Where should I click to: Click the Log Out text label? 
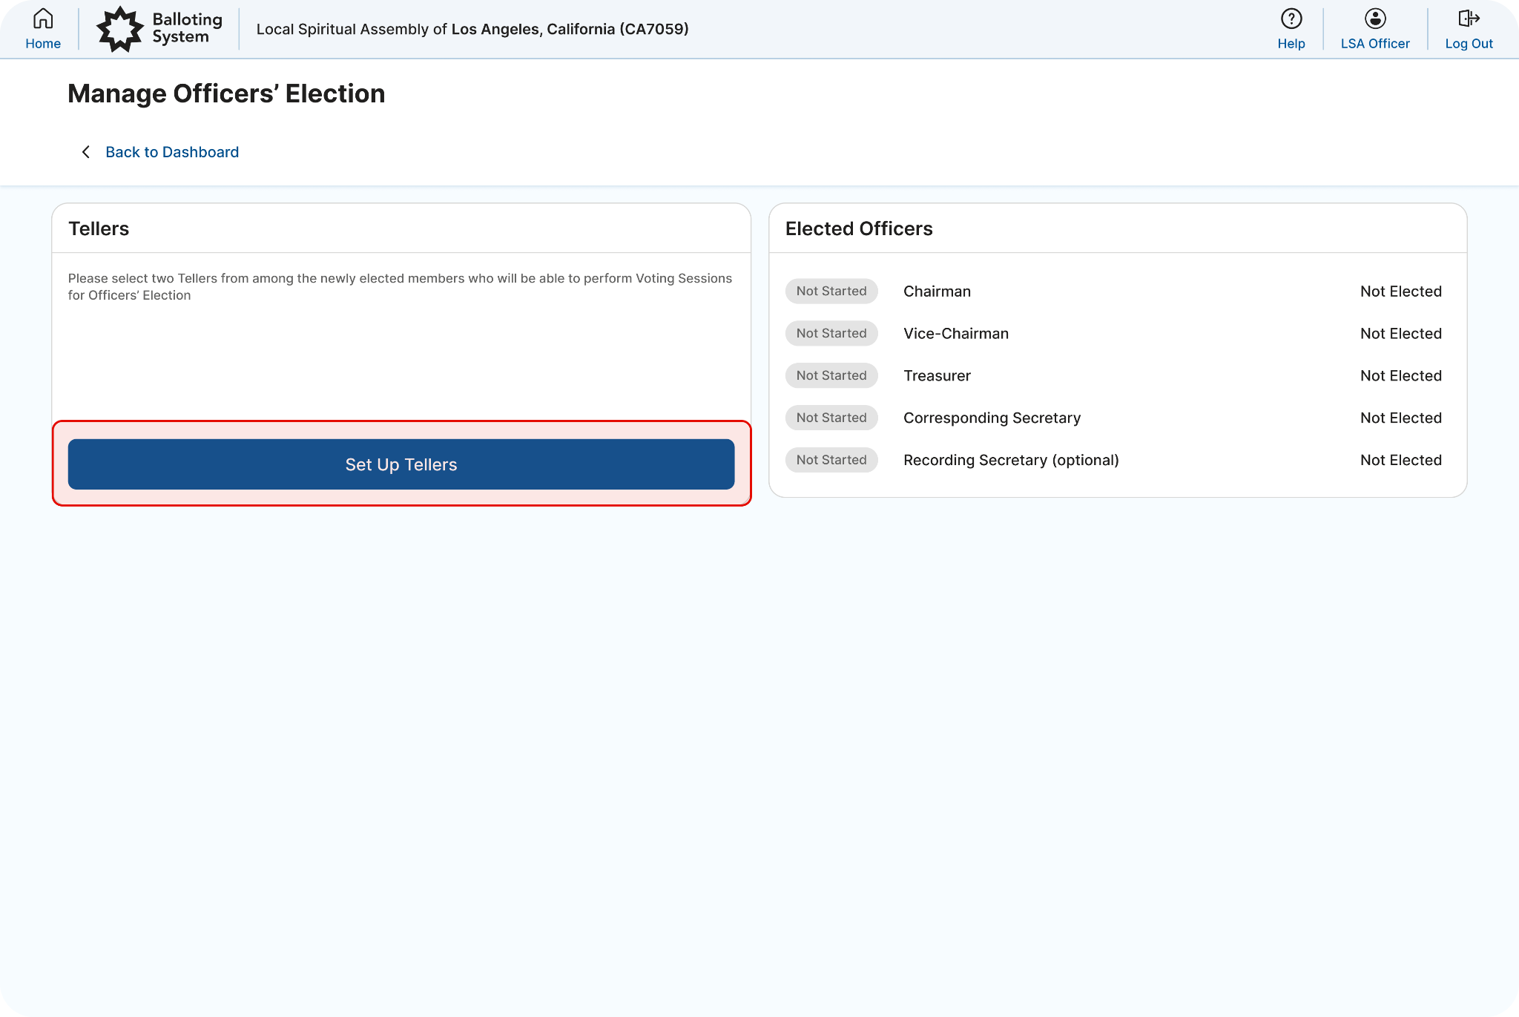[x=1469, y=44]
